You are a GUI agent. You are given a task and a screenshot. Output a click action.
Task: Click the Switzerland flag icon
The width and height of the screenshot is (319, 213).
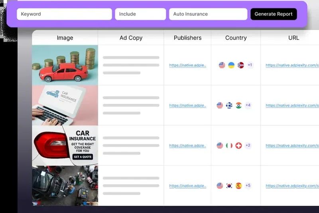(239, 145)
